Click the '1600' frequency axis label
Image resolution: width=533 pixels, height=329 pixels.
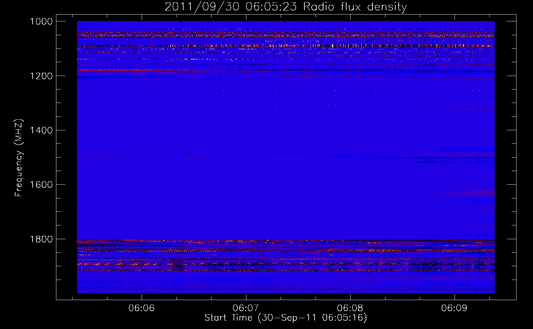click(x=41, y=185)
